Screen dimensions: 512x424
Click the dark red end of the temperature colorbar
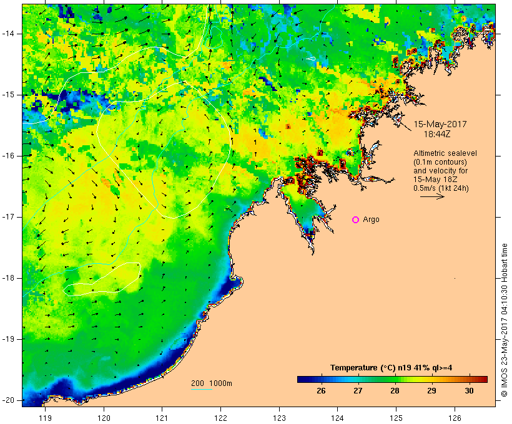[x=483, y=379]
